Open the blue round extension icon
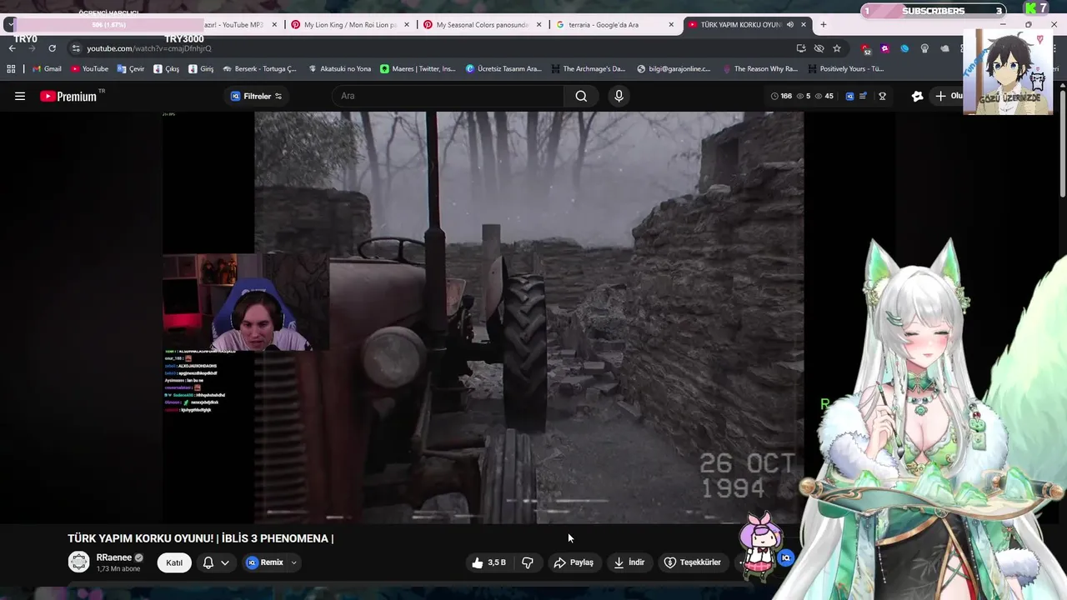Viewport: 1067px width, 600px height. tap(904, 48)
